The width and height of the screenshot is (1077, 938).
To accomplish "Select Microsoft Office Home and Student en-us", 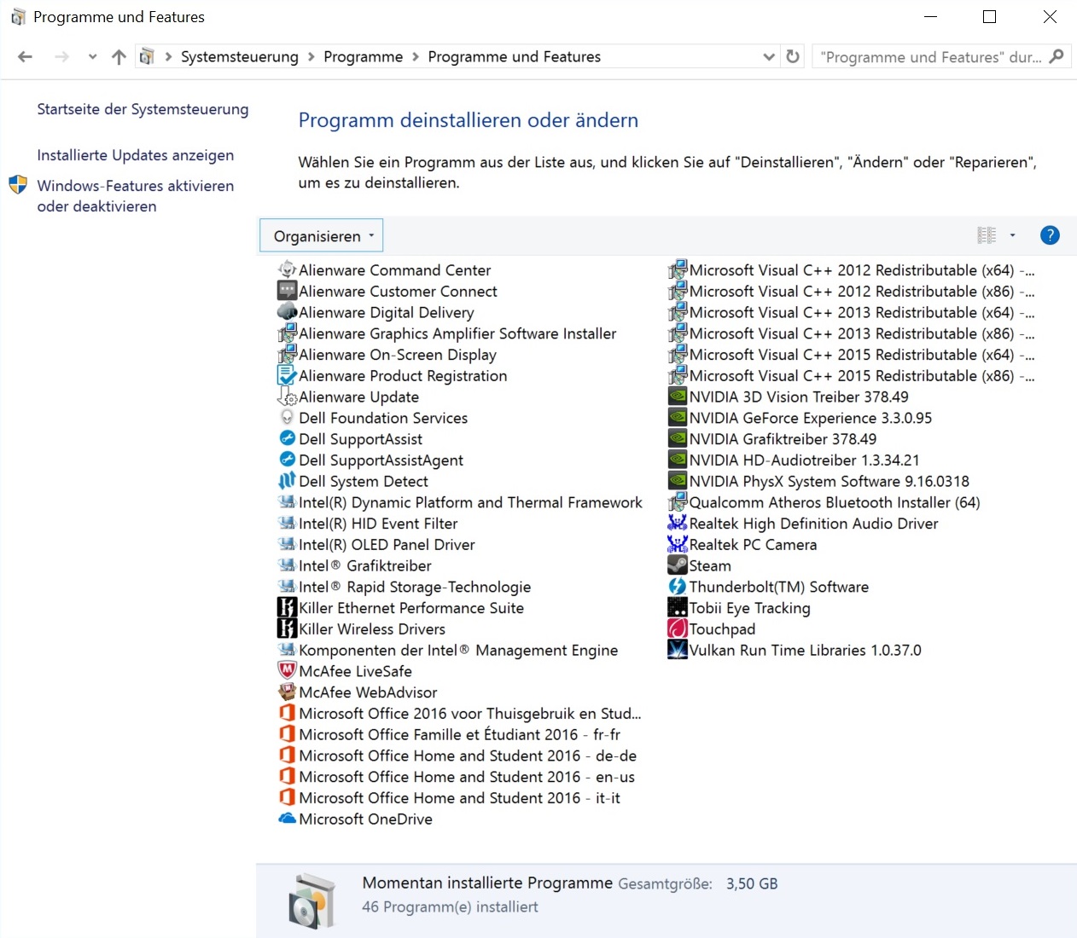I will point(457,777).
